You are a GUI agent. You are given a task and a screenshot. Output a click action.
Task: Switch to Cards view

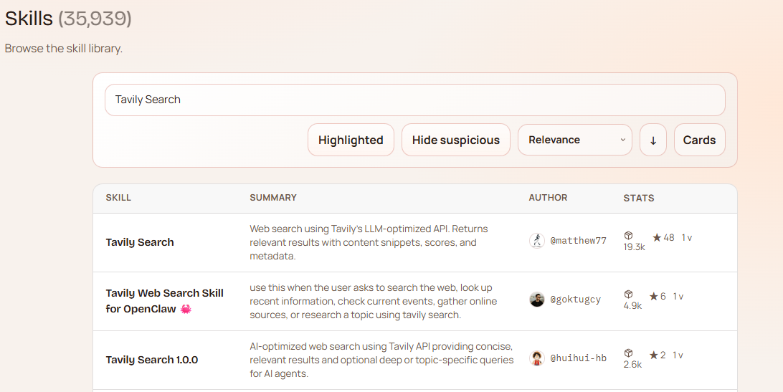tap(700, 140)
